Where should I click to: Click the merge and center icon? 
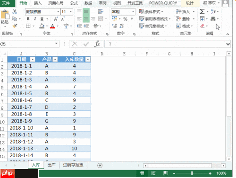(x=101, y=19)
